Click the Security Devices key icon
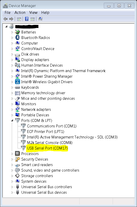The width and height of the screenshot is (137, 207). [17, 159]
